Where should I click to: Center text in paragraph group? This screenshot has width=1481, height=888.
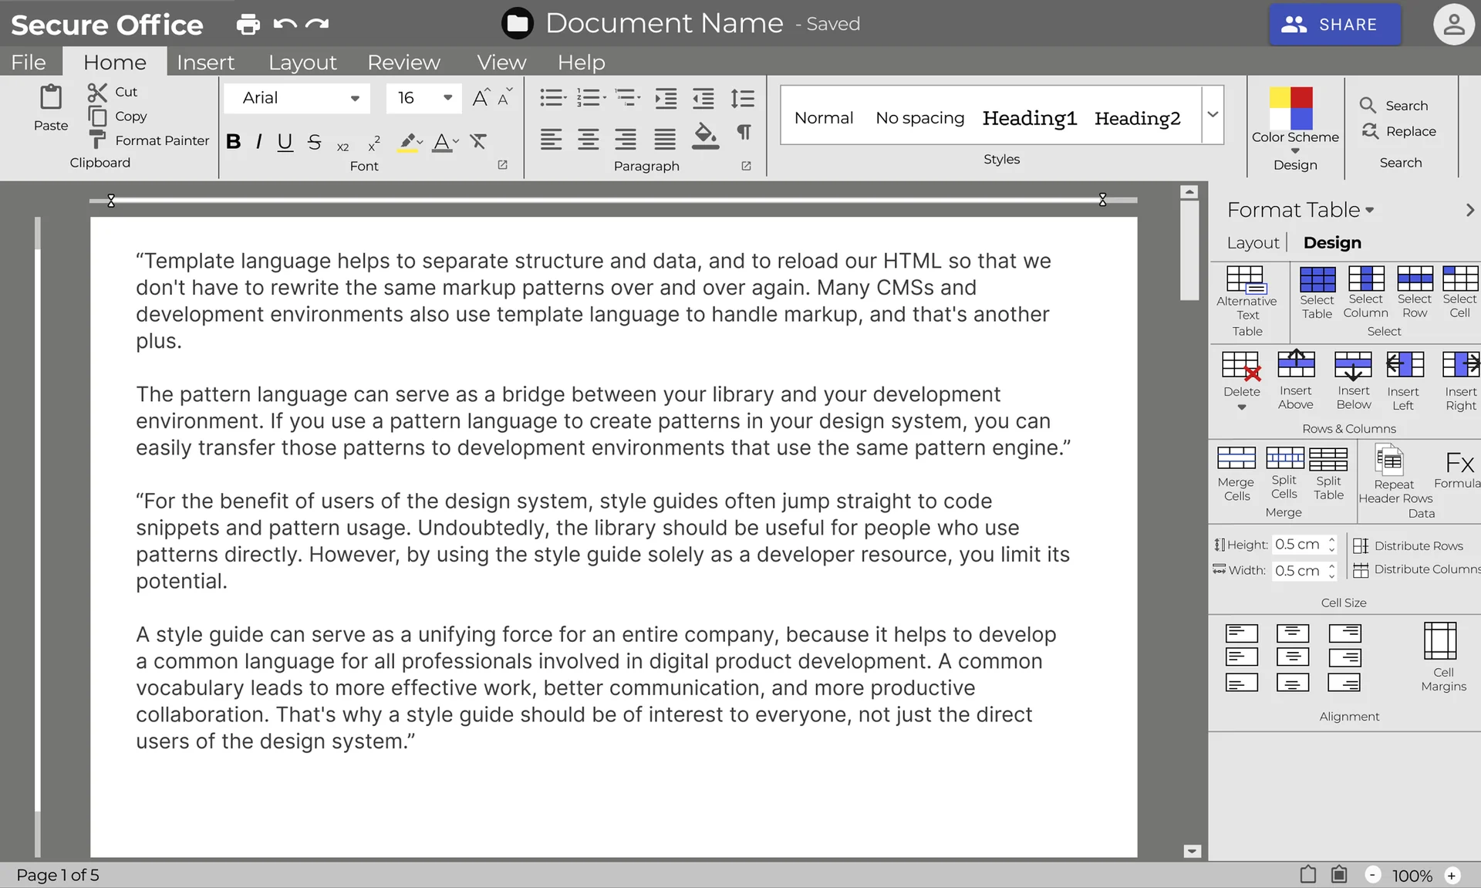coord(588,139)
